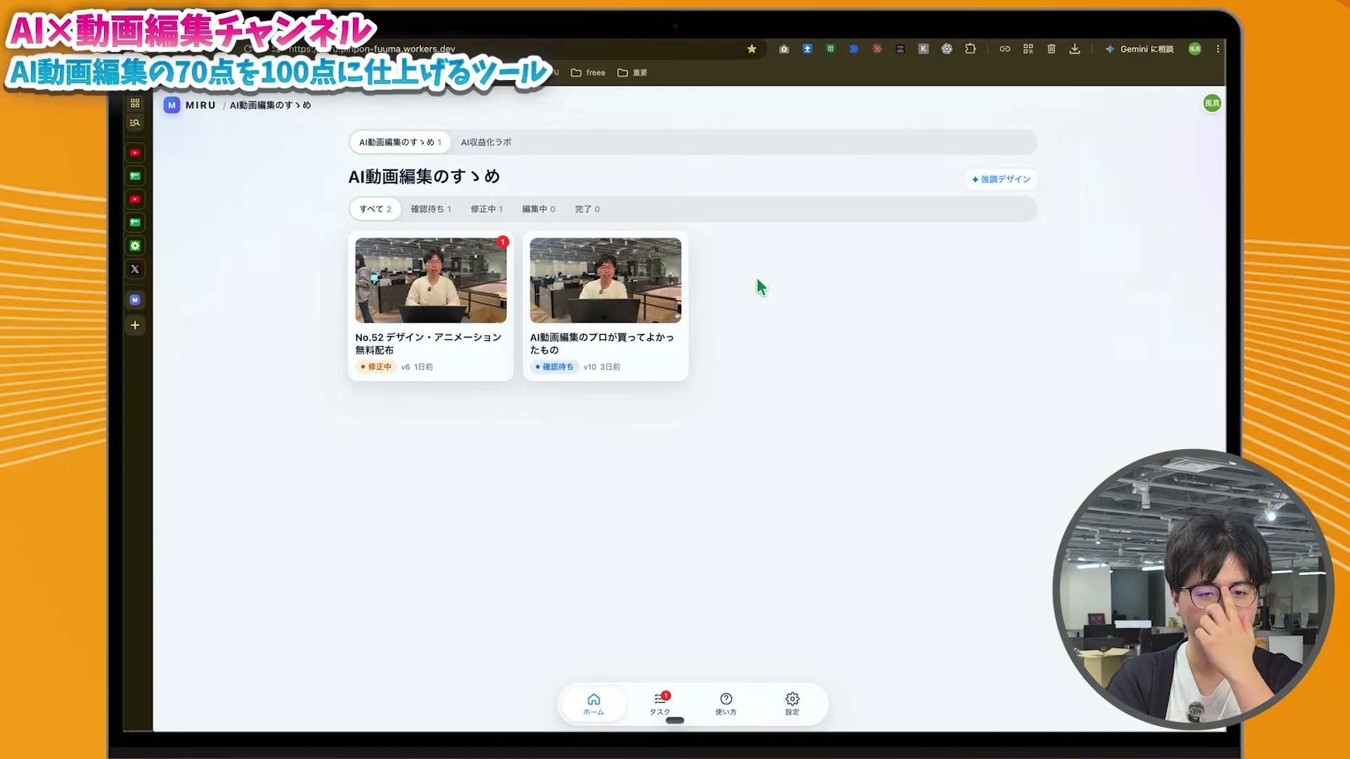Screen dimensions: 1350x759
Task: Click the camera extension icon in toolbar
Action: coord(784,48)
